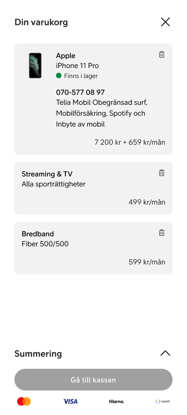Click the Bredband heading
Image resolution: width=187 pixels, height=415 pixels.
[38, 234]
